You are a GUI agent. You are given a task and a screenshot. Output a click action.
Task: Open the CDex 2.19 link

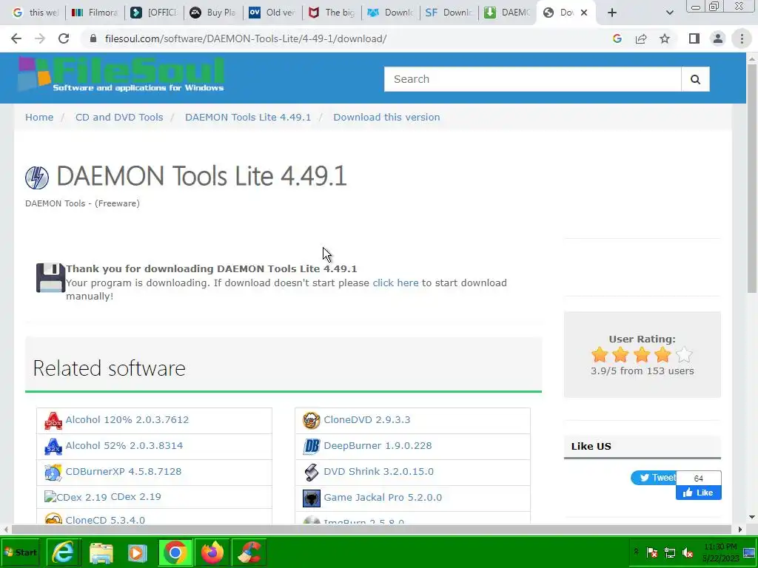point(136,497)
